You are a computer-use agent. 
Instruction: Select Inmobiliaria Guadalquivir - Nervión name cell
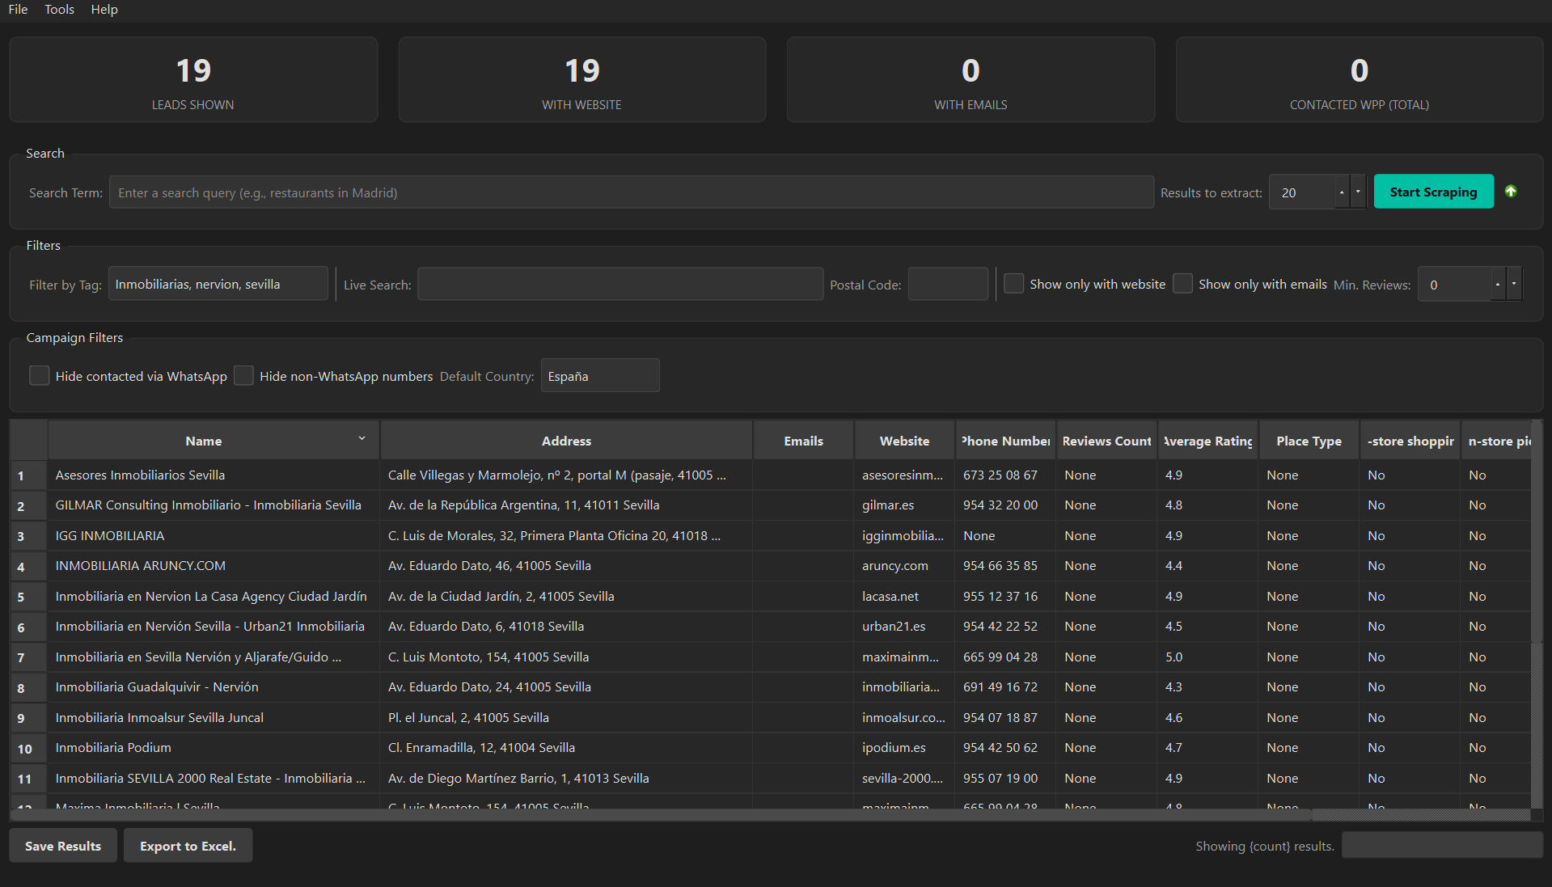coord(214,687)
